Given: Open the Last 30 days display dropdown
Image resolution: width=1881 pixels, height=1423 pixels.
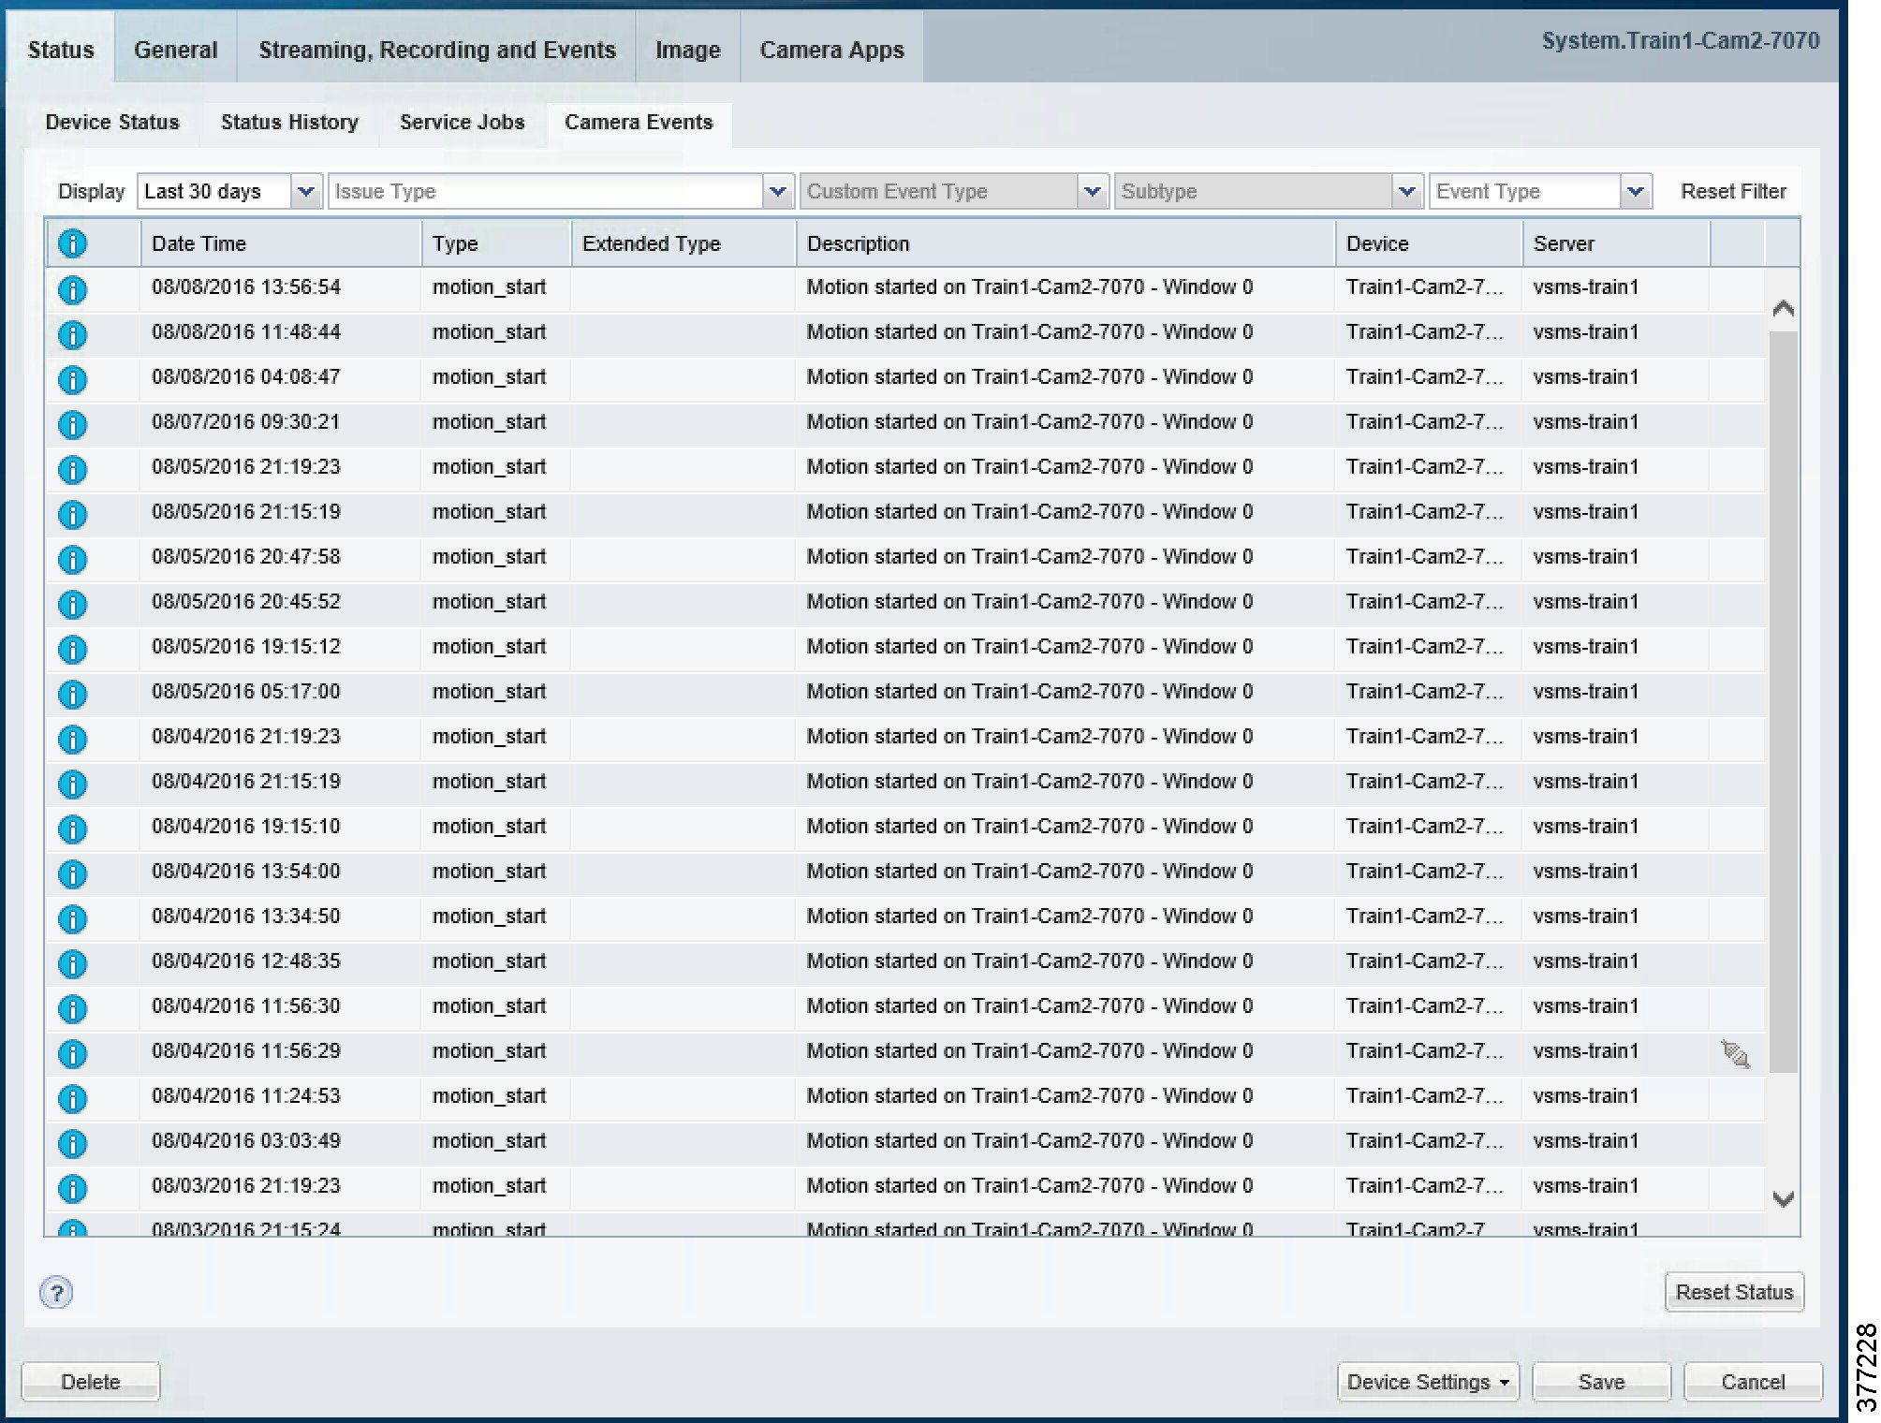Looking at the screenshot, I should point(305,191).
